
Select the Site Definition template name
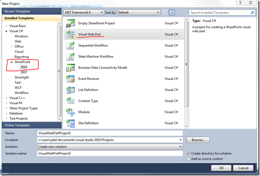tap(88, 123)
